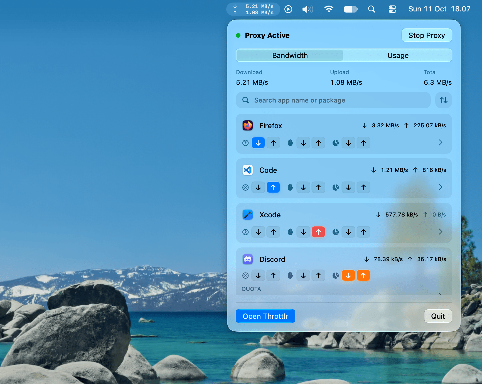Turn off Discord download quota toggle
The height and width of the screenshot is (384, 482).
point(348,276)
